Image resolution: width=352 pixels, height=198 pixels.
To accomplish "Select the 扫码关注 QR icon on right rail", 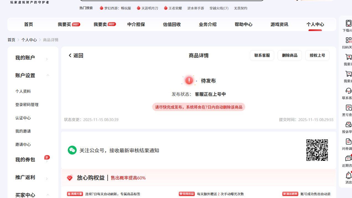I will click(x=348, y=41).
